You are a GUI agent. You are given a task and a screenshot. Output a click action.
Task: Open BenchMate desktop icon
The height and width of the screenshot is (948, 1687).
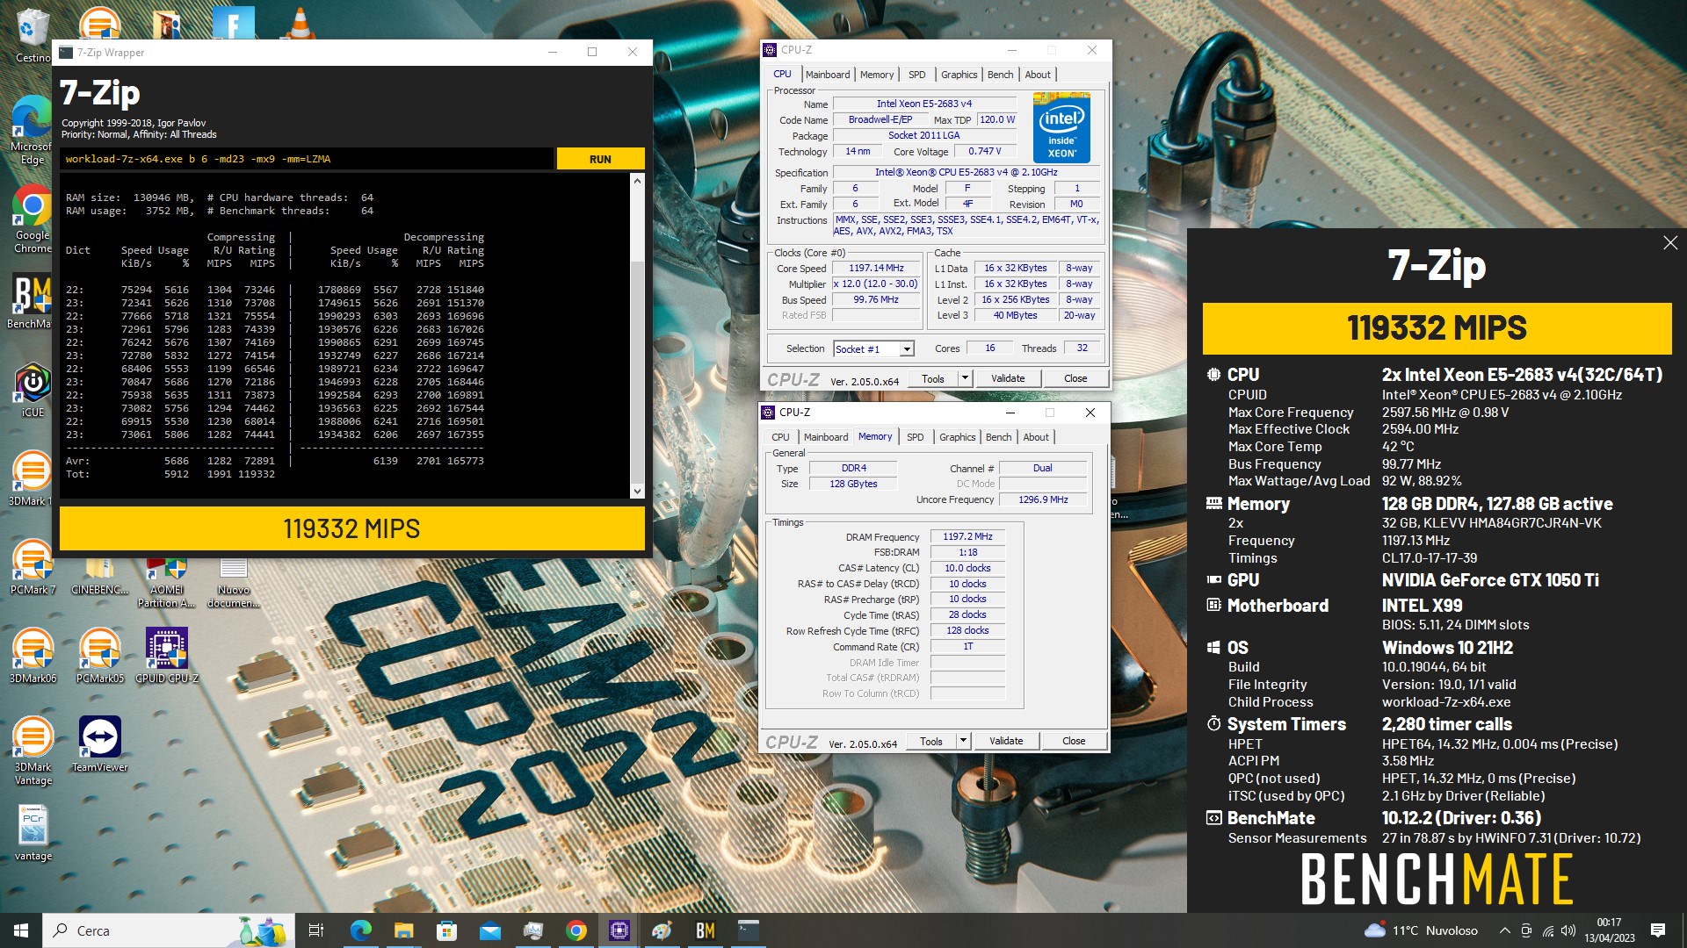click(32, 301)
